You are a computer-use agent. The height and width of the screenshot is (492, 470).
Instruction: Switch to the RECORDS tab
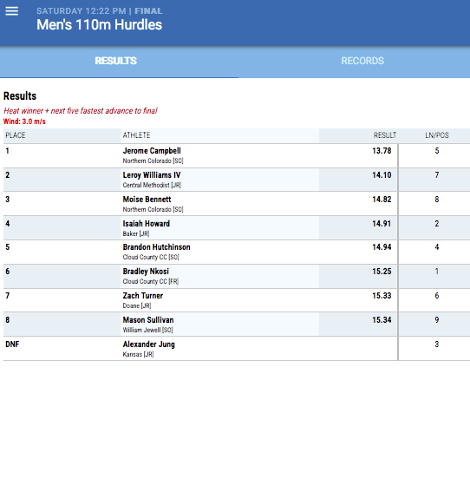pyautogui.click(x=362, y=61)
